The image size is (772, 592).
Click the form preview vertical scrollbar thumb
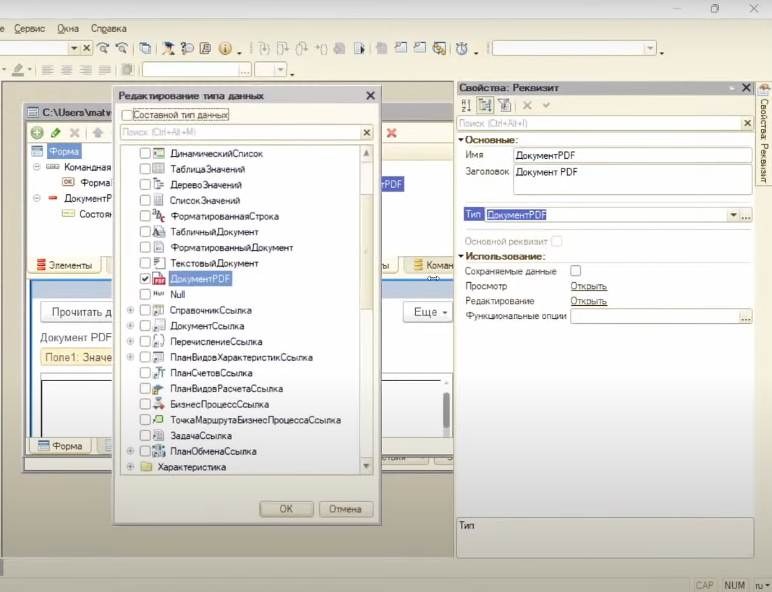tap(447, 410)
